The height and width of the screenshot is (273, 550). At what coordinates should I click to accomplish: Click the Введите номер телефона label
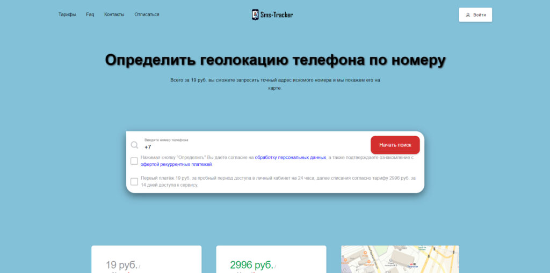coord(167,140)
